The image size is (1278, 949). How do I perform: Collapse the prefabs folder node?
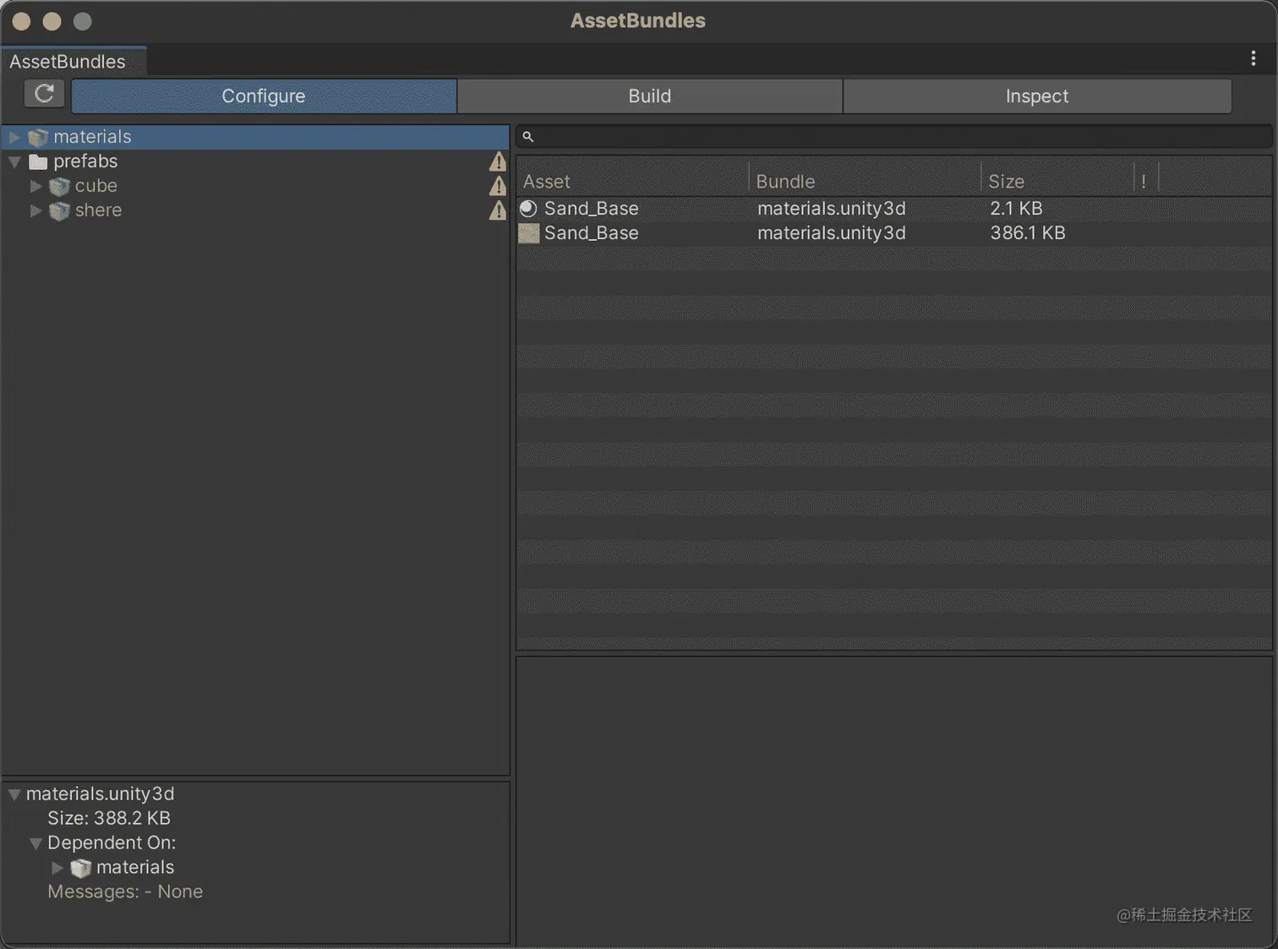(14, 161)
